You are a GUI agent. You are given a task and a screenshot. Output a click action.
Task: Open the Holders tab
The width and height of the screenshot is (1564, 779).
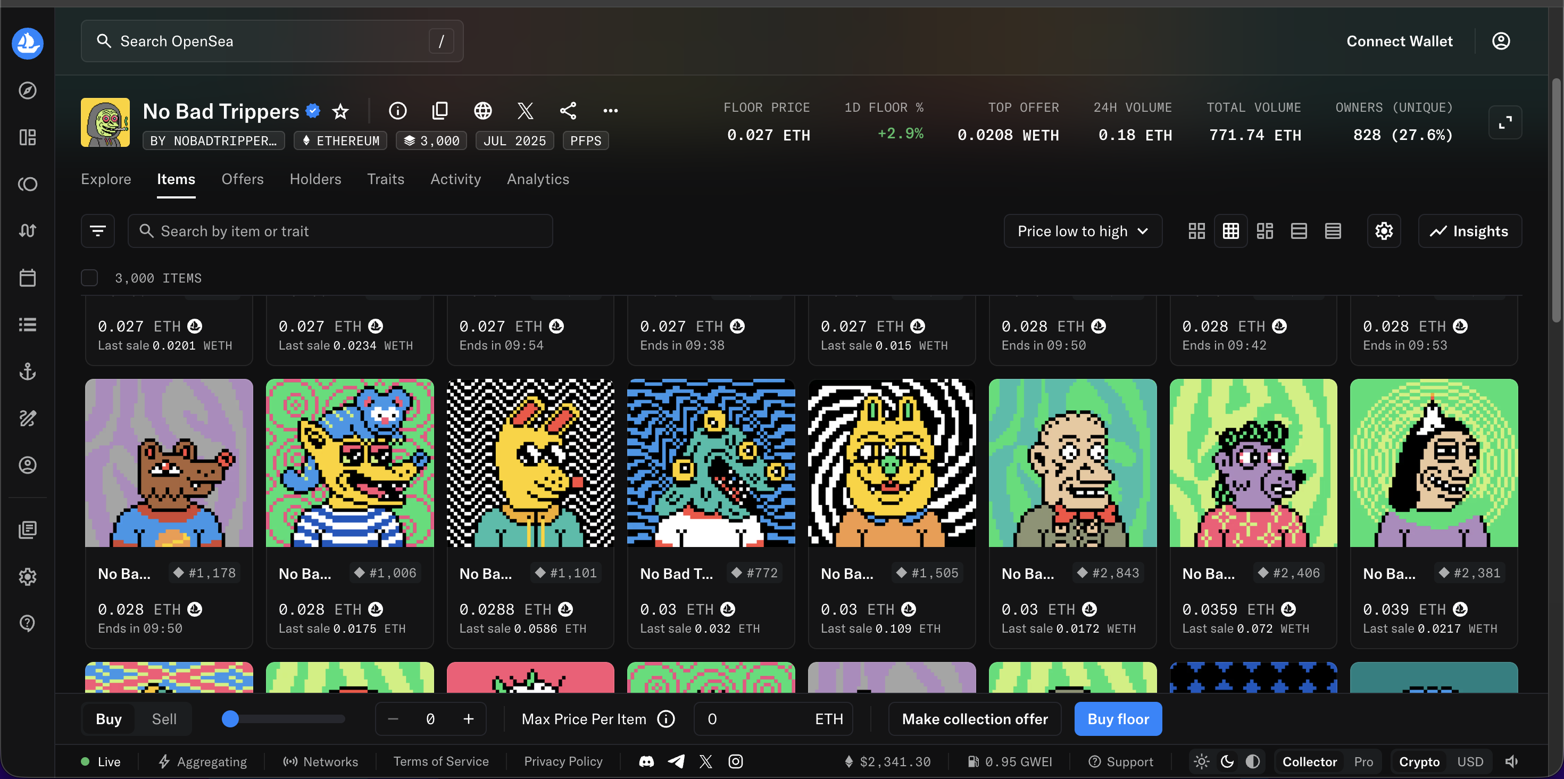[315, 179]
